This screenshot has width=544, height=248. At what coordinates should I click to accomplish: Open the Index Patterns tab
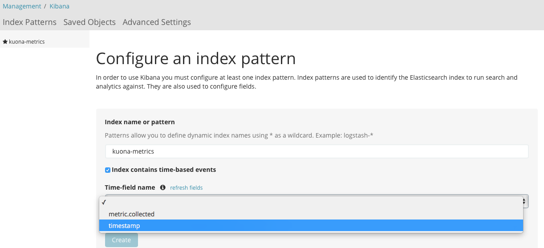[x=29, y=22]
